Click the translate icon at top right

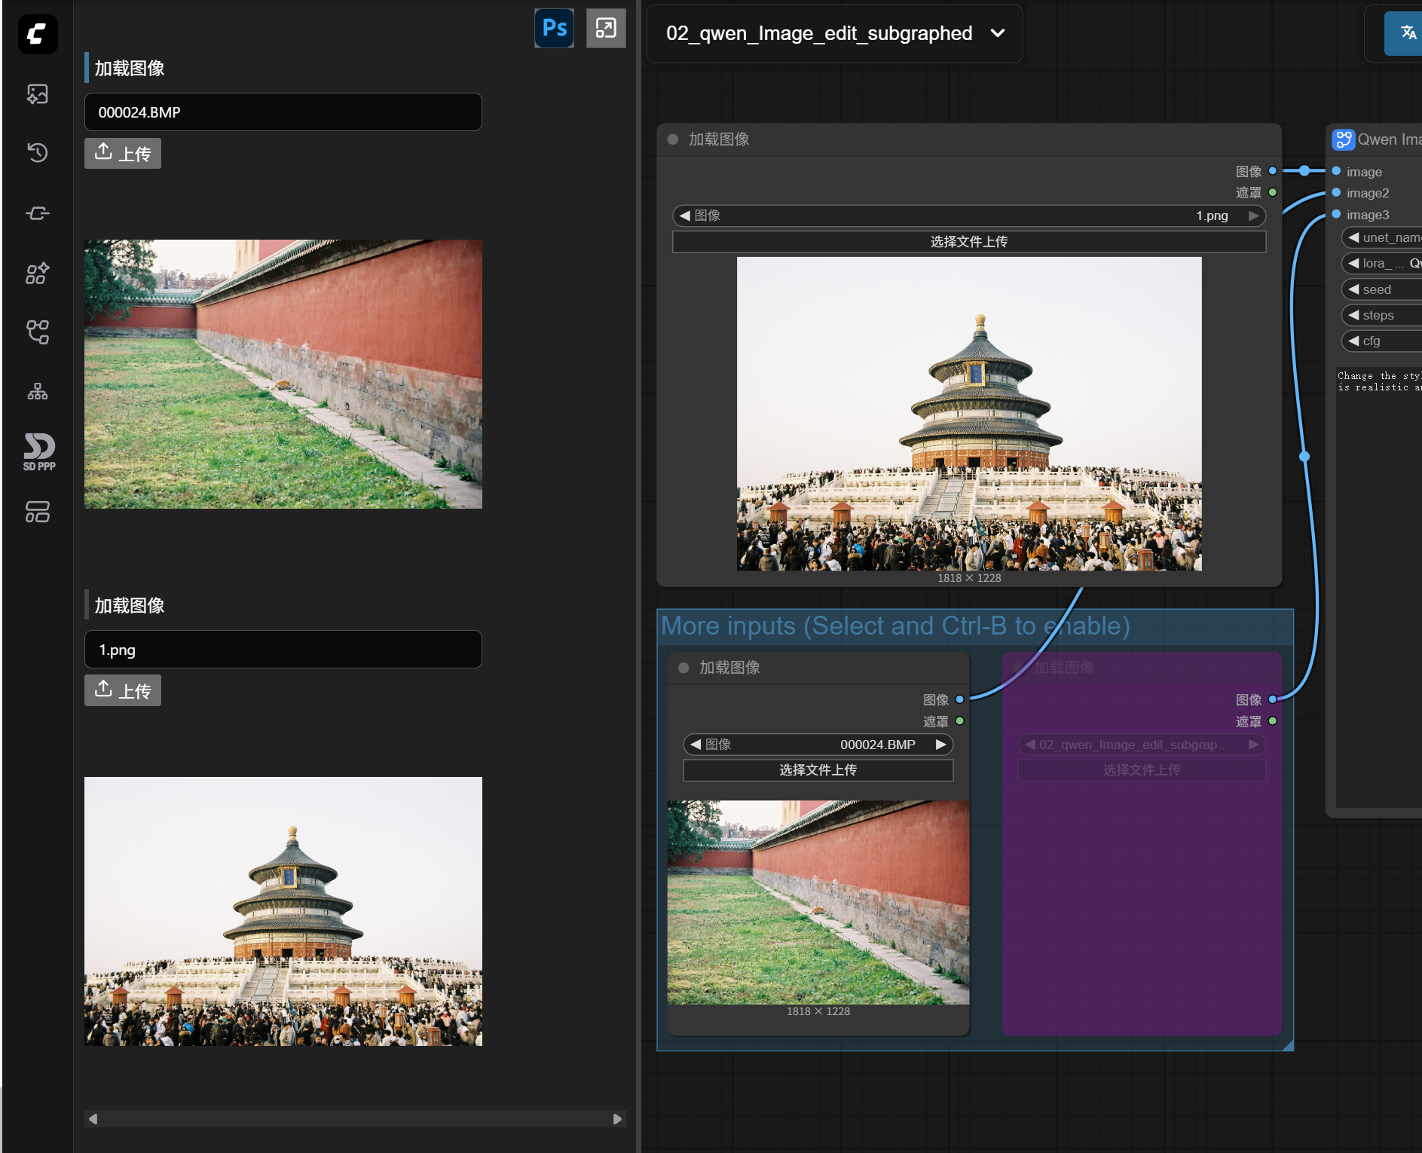1406,33
